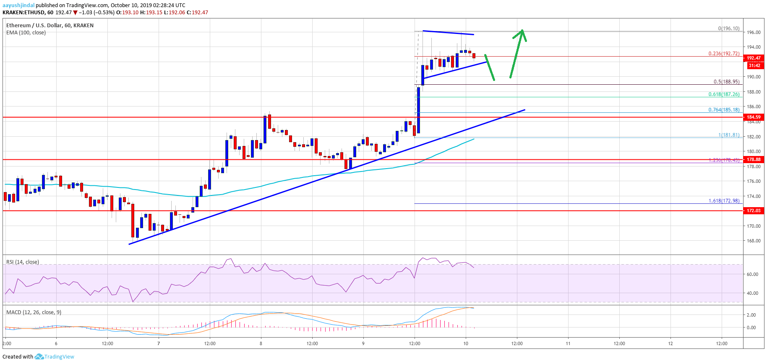This screenshot has width=767, height=364.
Task: Click the countdown label 31:42
Action: click(754, 65)
